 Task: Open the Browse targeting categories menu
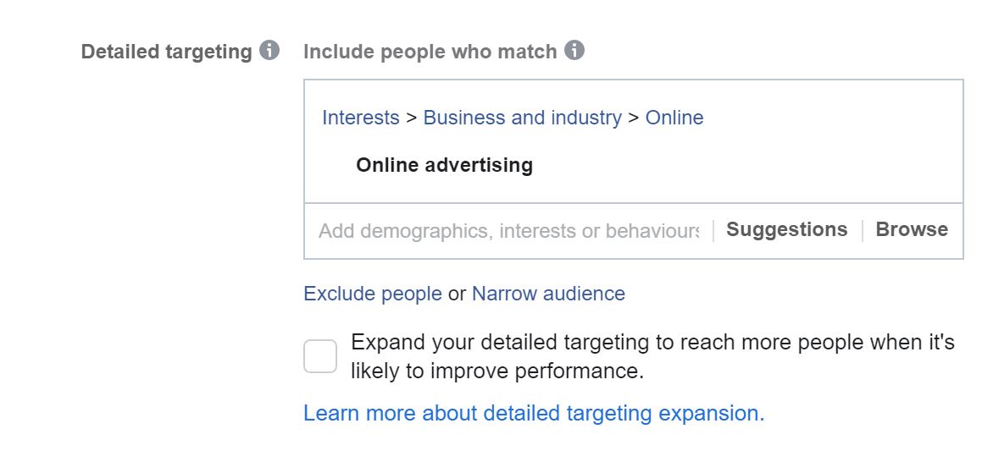point(912,230)
